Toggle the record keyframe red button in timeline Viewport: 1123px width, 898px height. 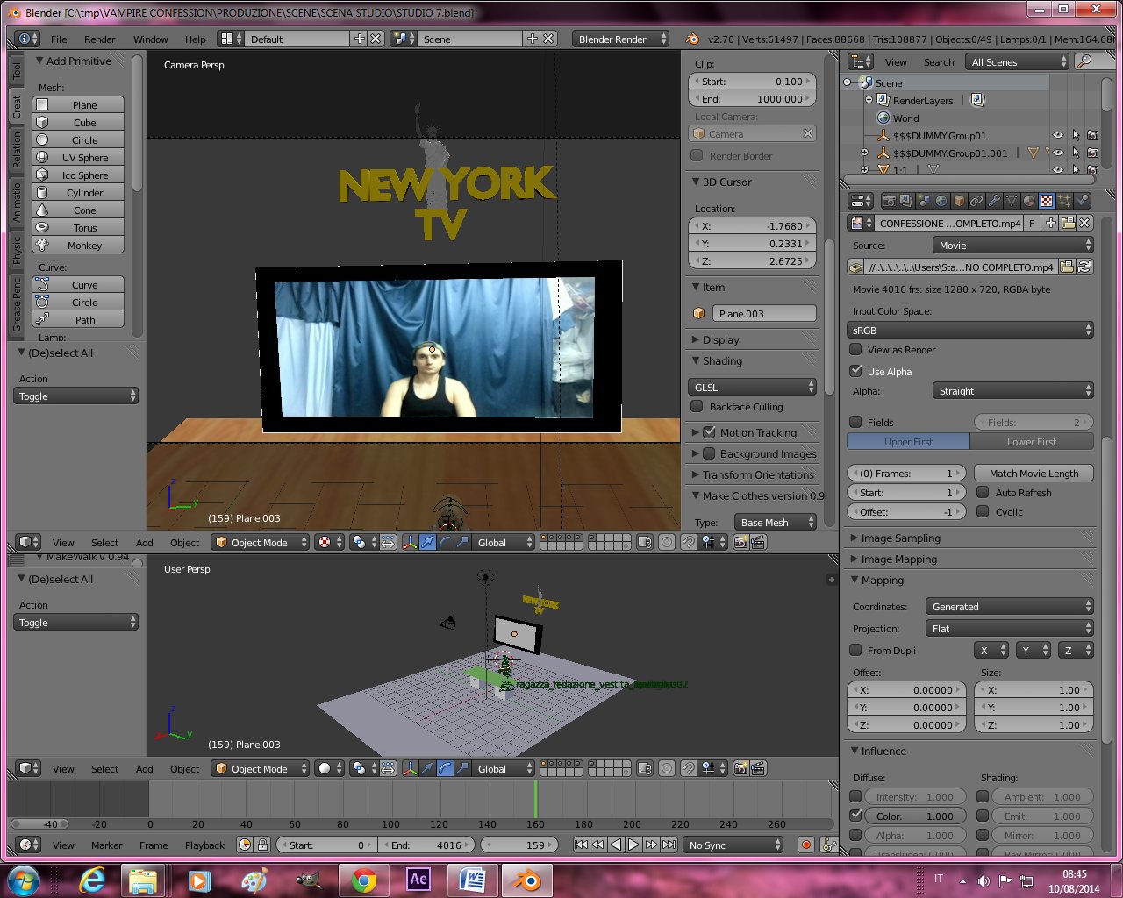click(x=806, y=845)
